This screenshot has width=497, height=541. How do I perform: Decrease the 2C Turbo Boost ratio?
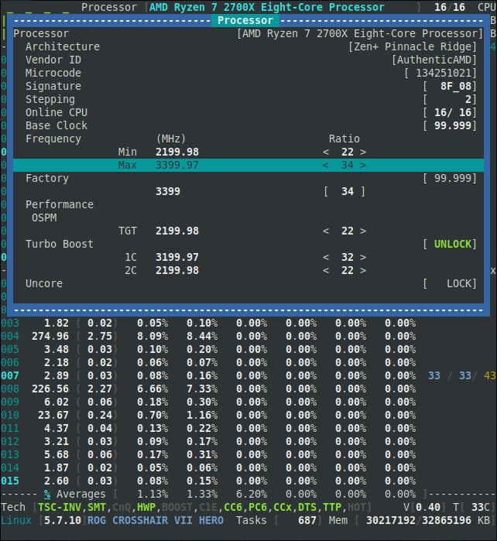coord(326,271)
